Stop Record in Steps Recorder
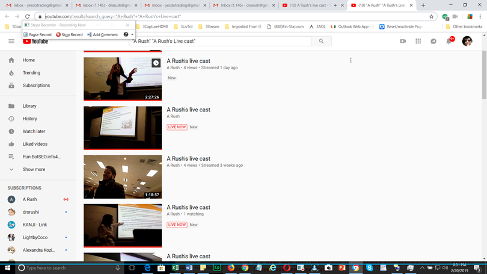487x274 pixels. point(69,34)
